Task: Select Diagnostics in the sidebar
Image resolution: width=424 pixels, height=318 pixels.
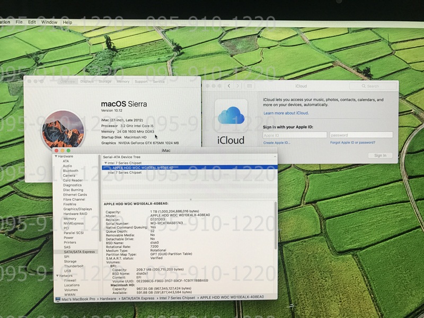Action: 72,185
